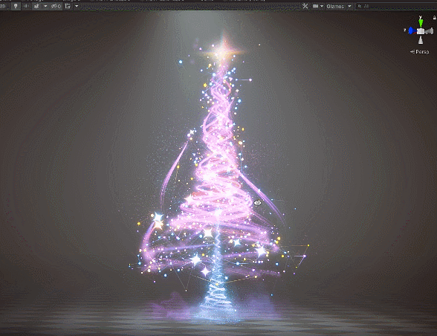This screenshot has width=437, height=336.
Task: Click the visibility eye icon near tree
Action: [257, 203]
